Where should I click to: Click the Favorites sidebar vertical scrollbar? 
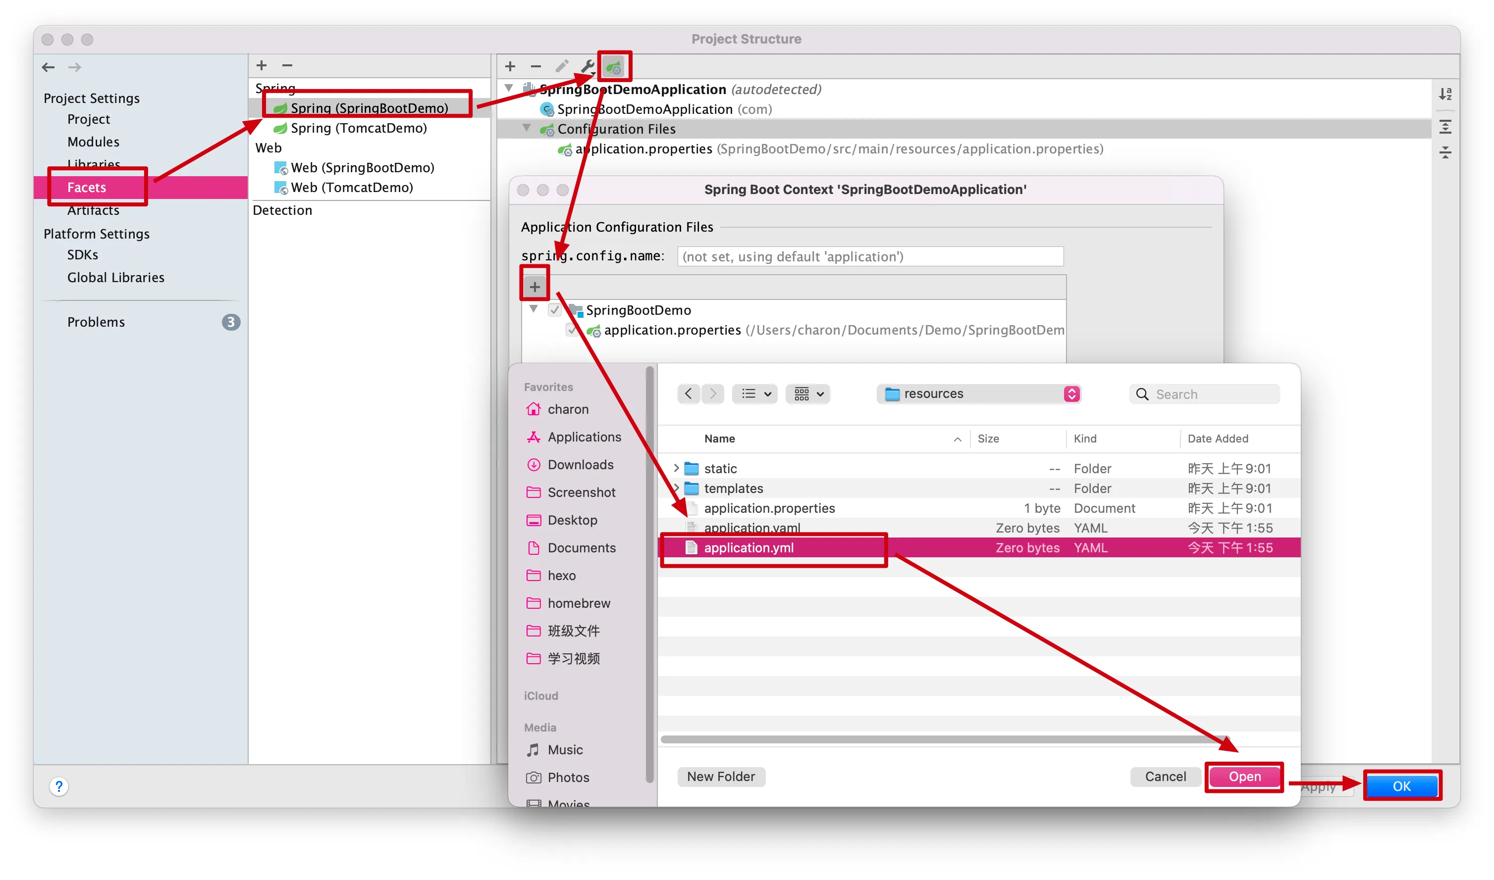point(650,574)
